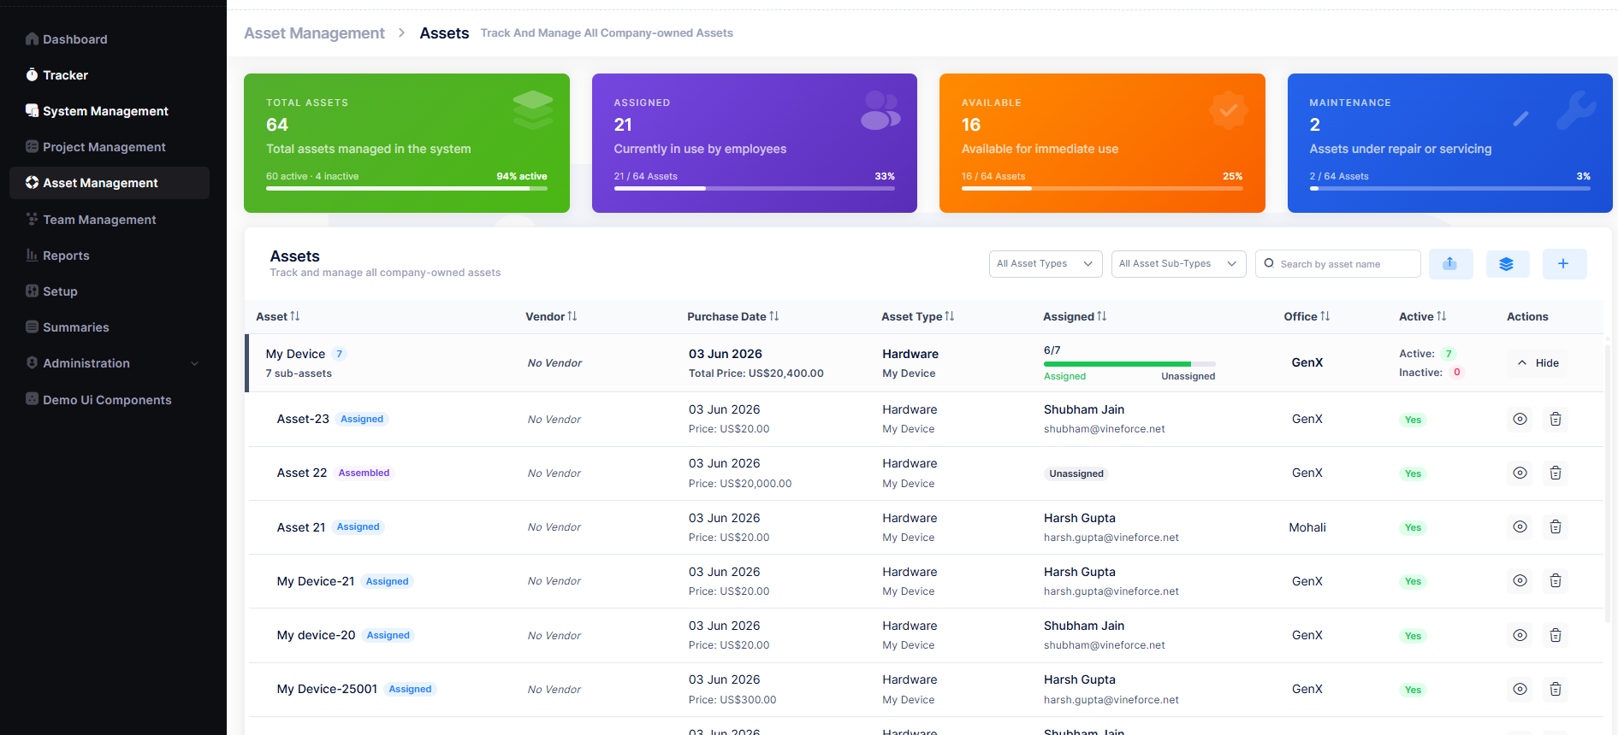
Task: Collapse My Device sub-assets with Hide
Action: click(1538, 363)
